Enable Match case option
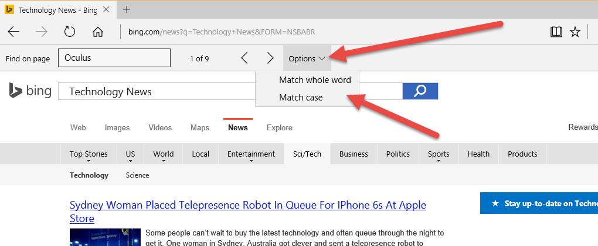Screen dimensions: 598x246 coord(301,98)
